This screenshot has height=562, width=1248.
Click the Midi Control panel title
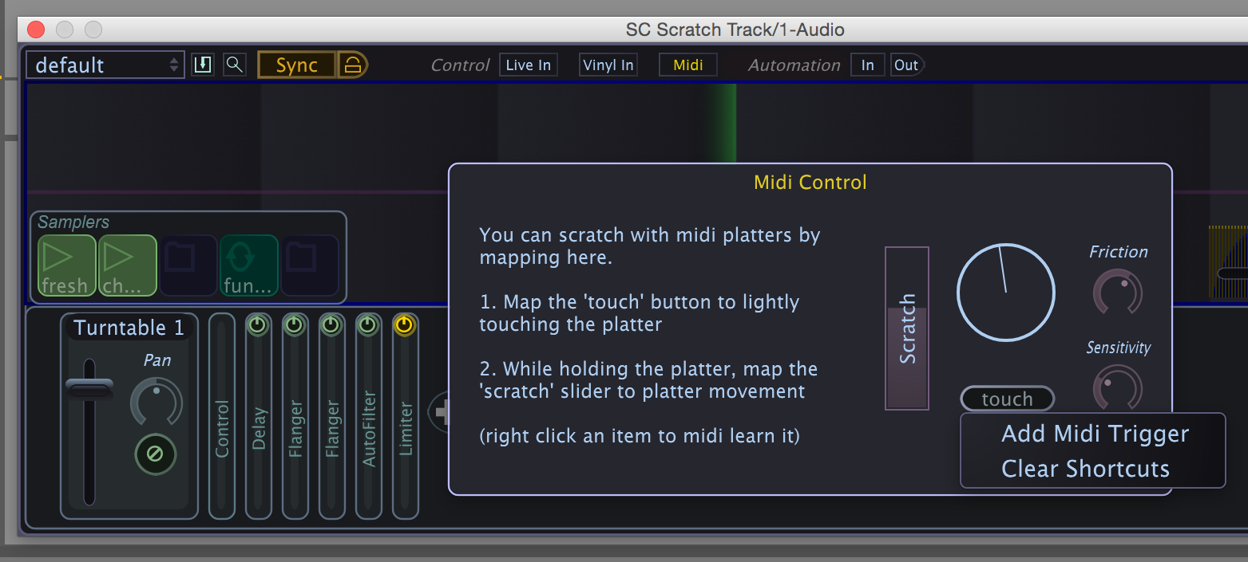pyautogui.click(x=810, y=183)
